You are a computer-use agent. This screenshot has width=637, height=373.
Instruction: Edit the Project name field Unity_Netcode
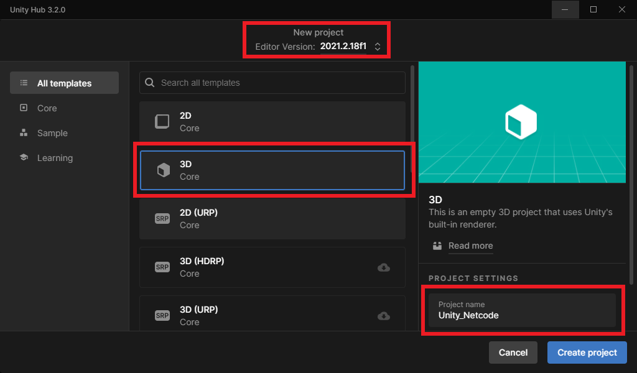522,310
